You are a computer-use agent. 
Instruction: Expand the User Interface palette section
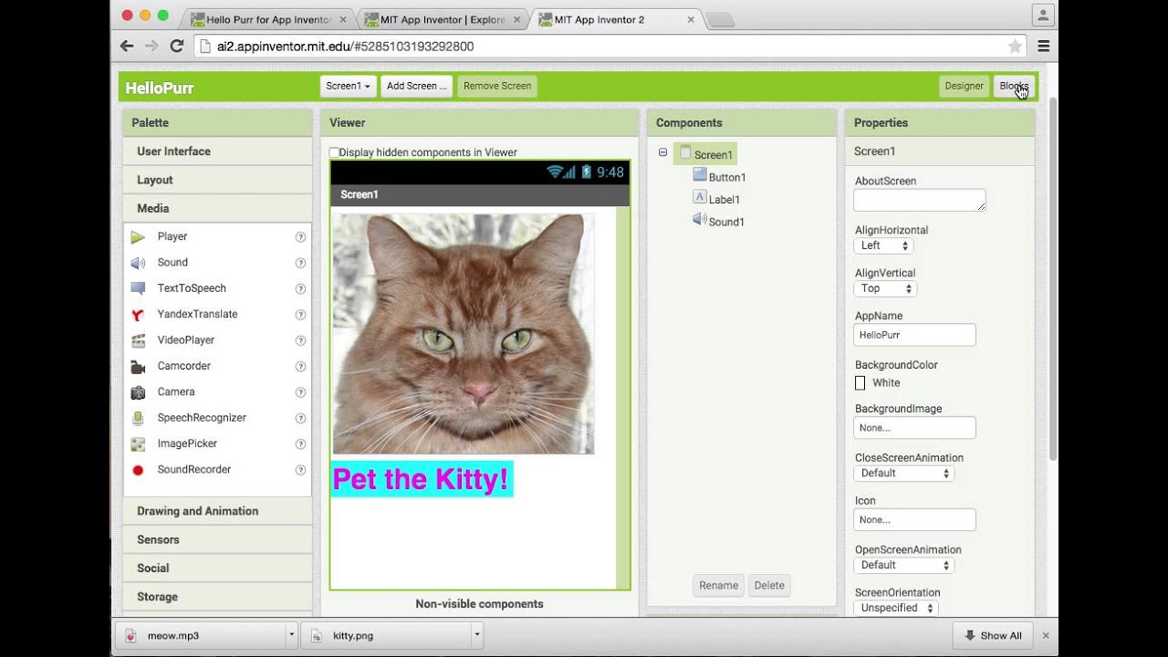pyautogui.click(x=217, y=151)
